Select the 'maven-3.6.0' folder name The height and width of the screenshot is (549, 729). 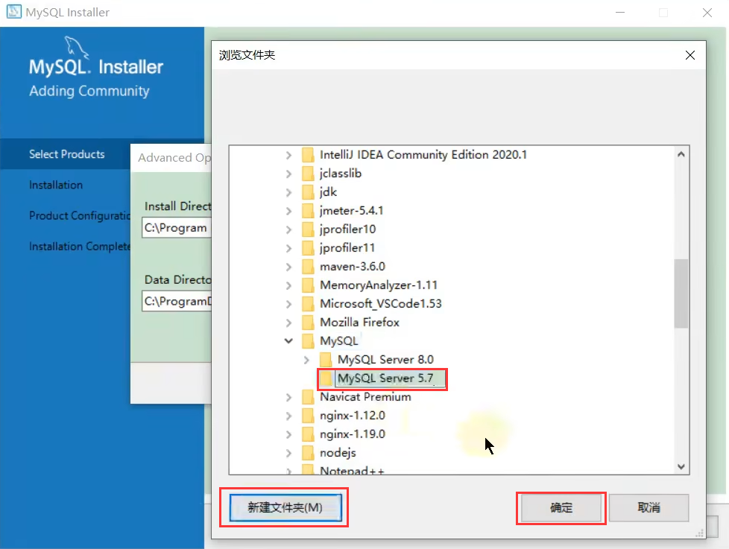click(x=353, y=267)
